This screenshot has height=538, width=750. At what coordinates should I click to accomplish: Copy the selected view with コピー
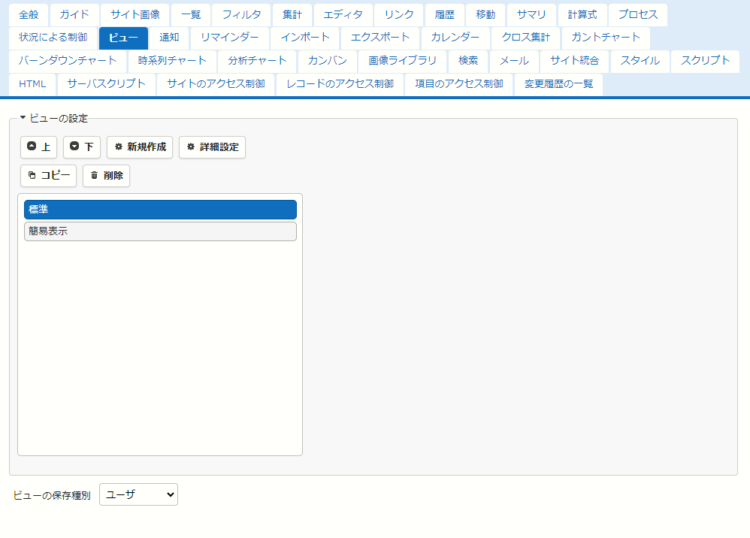tap(48, 176)
